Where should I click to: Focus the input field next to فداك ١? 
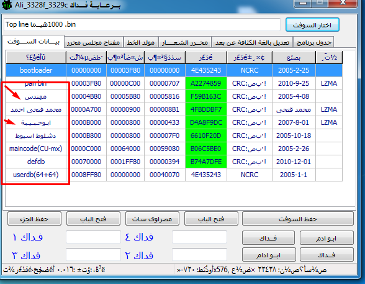(93, 237)
